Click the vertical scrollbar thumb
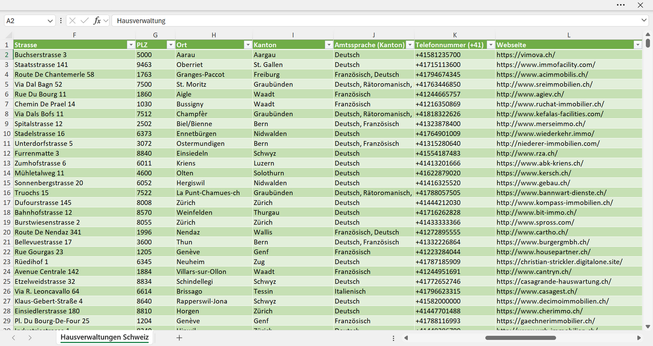653x346 pixels. point(648,43)
